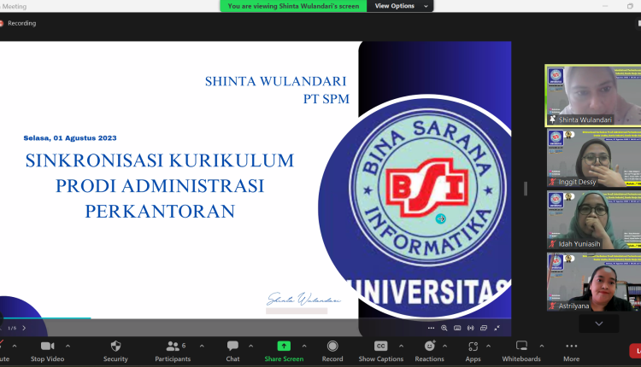Viewport: 641px width, 367px height.
Task: Click the green 'You are viewing Shinta Wulandari's screen' banner
Action: click(x=293, y=6)
